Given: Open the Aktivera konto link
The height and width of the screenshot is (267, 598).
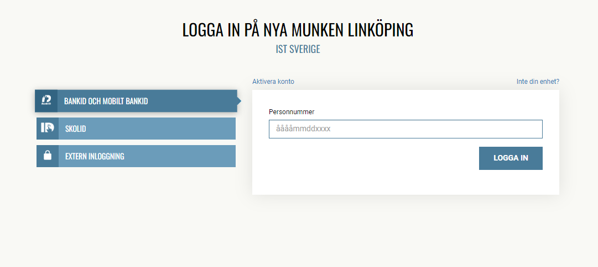Looking at the screenshot, I should tap(273, 82).
